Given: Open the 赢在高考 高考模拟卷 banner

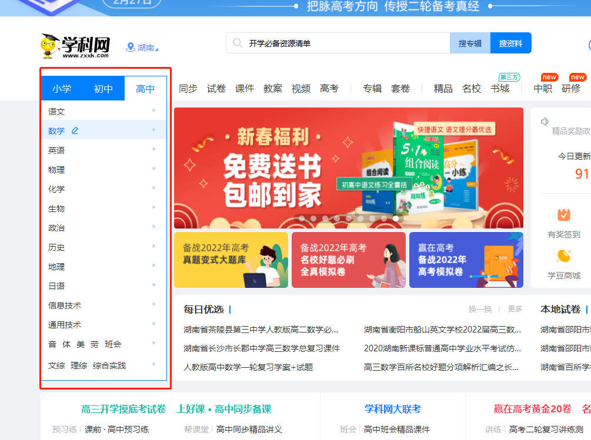Looking at the screenshot, I should (466, 260).
